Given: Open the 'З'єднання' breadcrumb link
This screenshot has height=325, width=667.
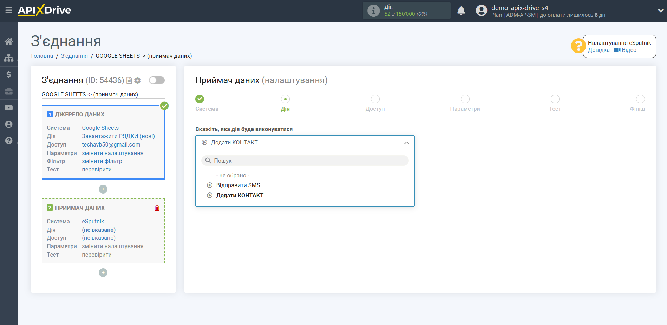Looking at the screenshot, I should click(x=74, y=56).
